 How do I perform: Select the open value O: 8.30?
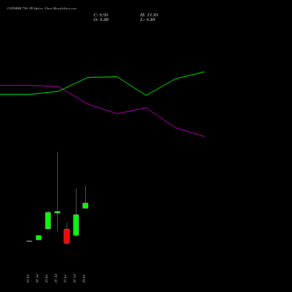[x=101, y=20]
